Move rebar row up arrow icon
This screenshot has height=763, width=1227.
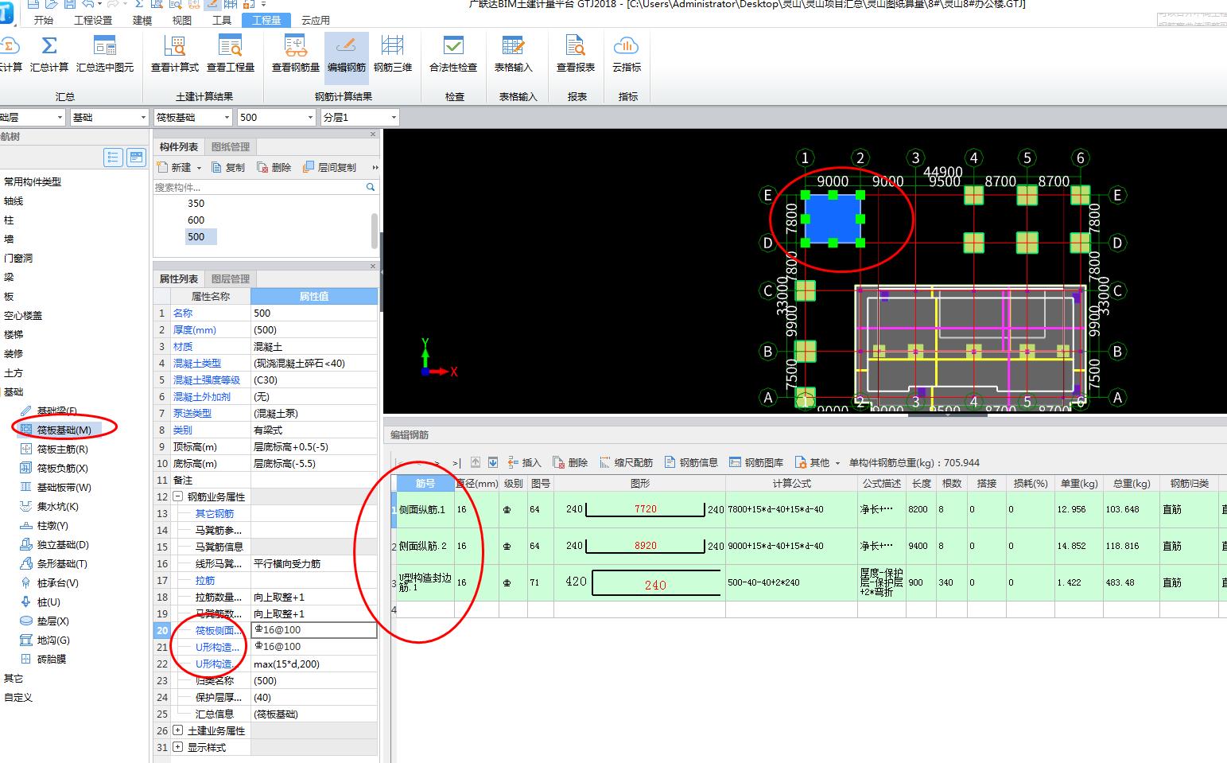(476, 462)
